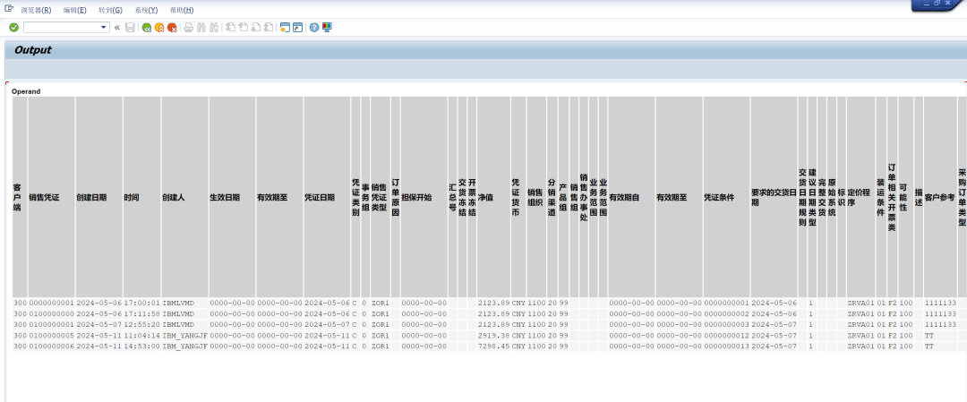This screenshot has height=402, width=967.
Task: Click the 销售凭证 column header
Action: tap(52, 197)
